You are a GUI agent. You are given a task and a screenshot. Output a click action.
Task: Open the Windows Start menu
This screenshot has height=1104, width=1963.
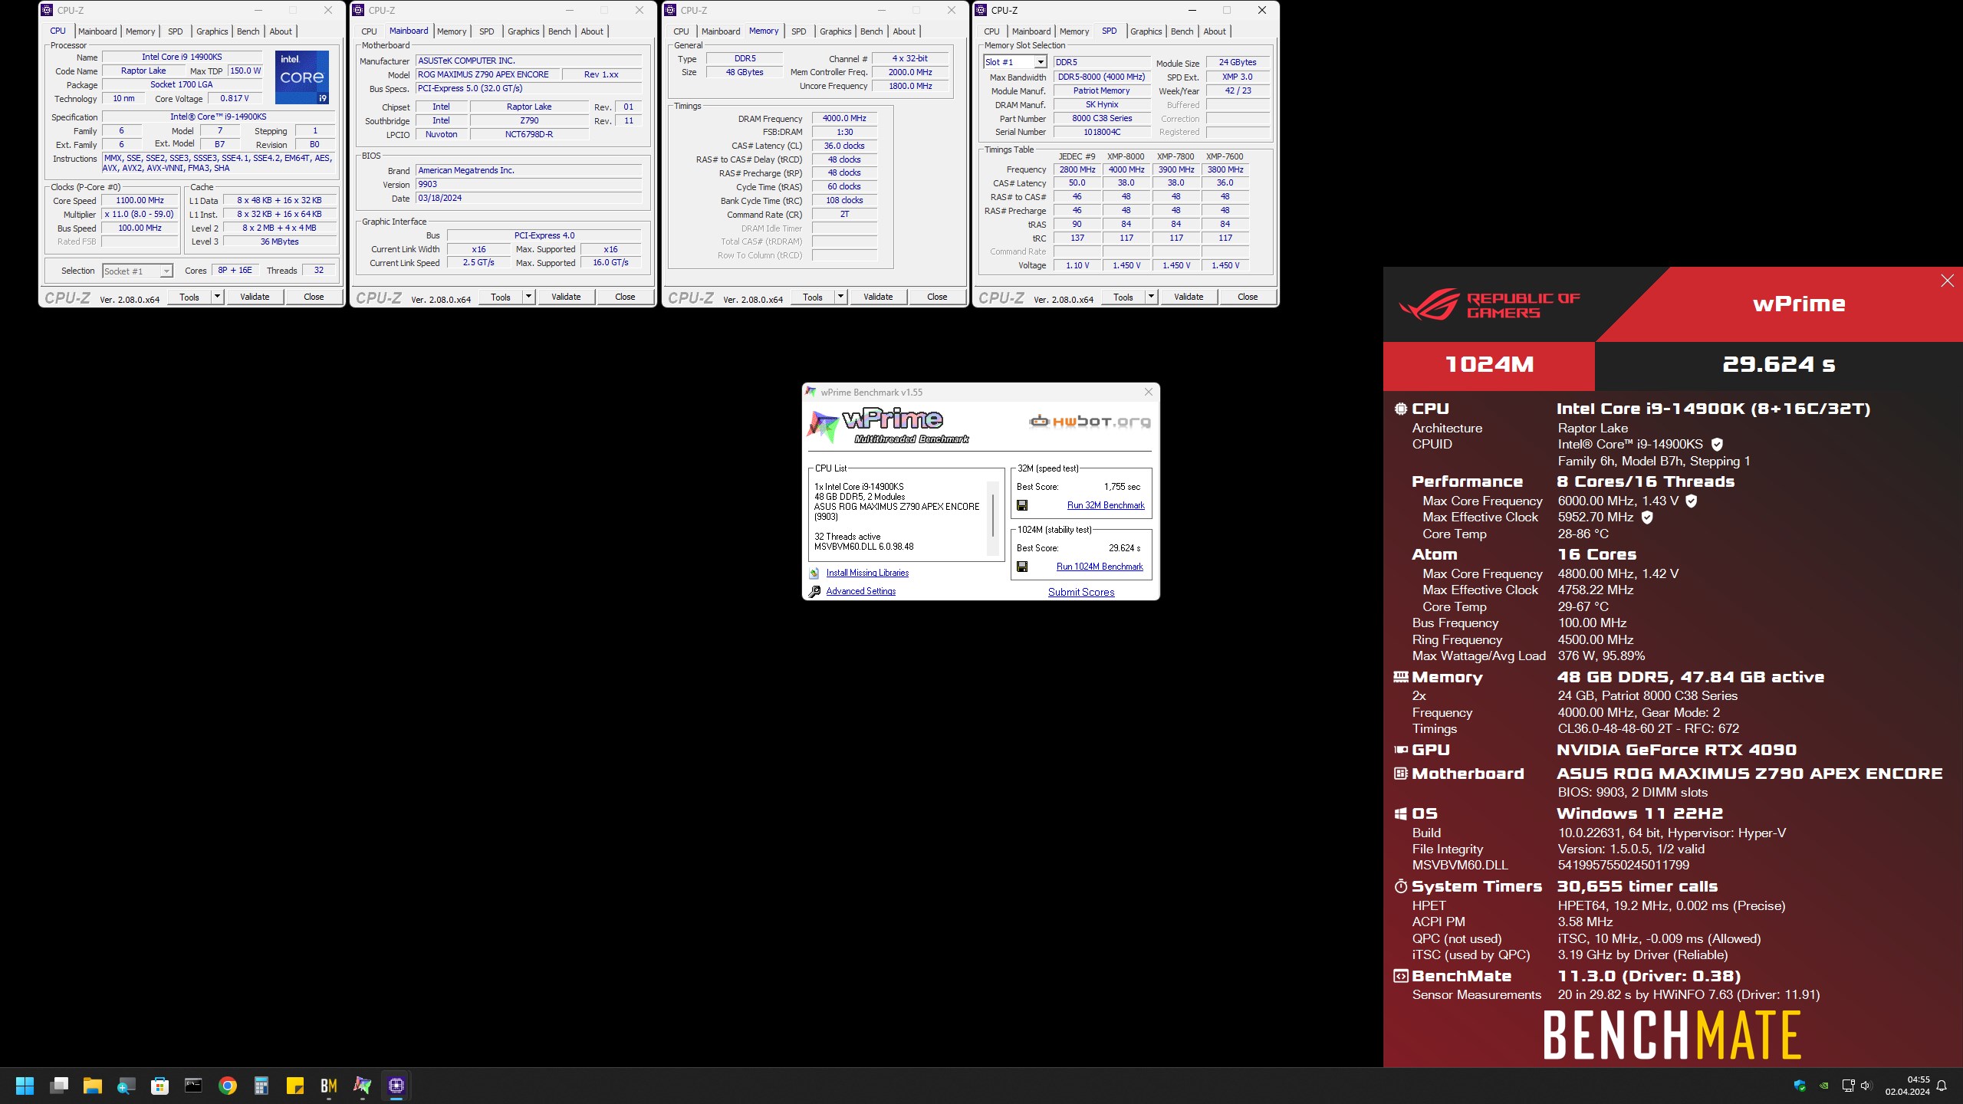click(x=25, y=1086)
